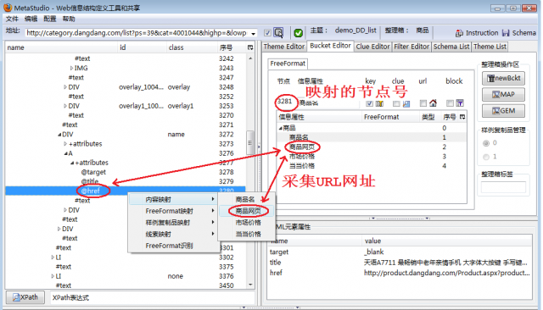Collapse the +attributes node under A
543x310 pixels.
(x=71, y=163)
